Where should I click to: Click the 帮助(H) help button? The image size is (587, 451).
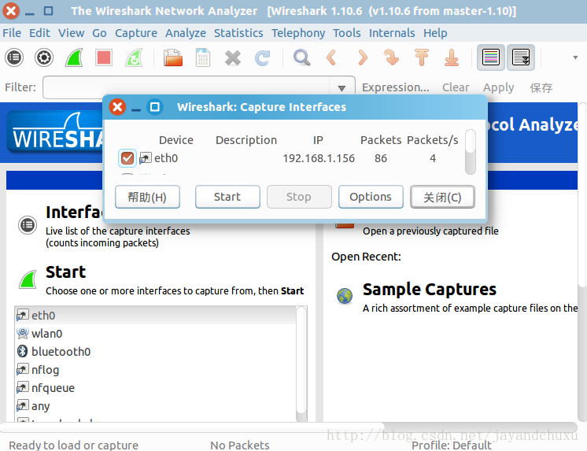(x=147, y=197)
